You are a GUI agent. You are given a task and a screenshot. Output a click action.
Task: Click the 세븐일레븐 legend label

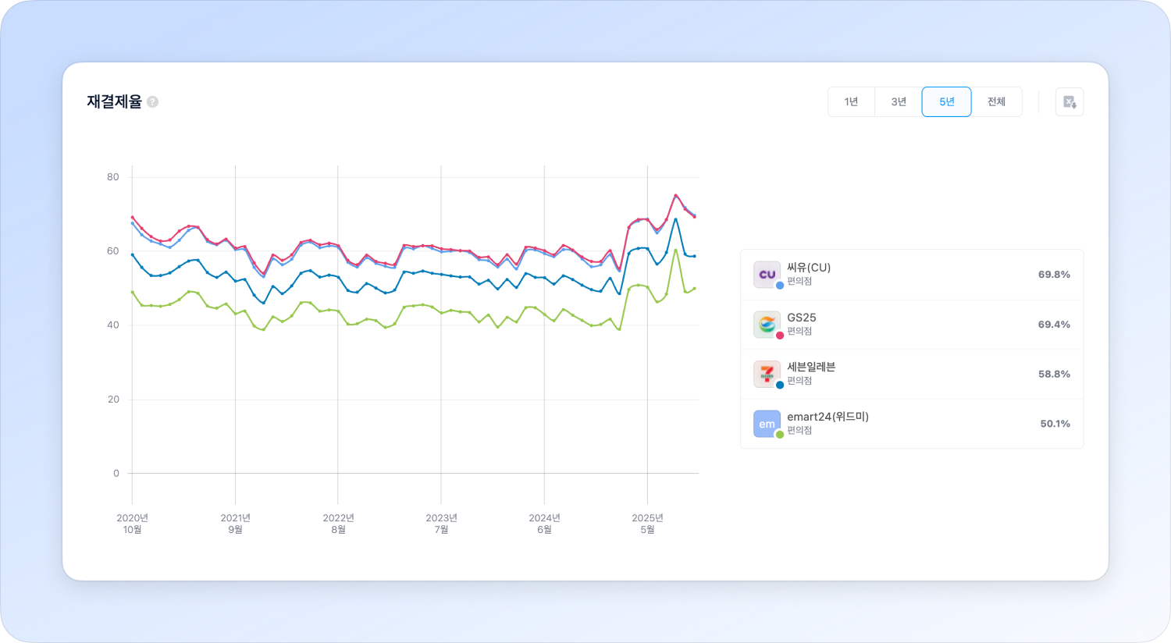pos(811,367)
